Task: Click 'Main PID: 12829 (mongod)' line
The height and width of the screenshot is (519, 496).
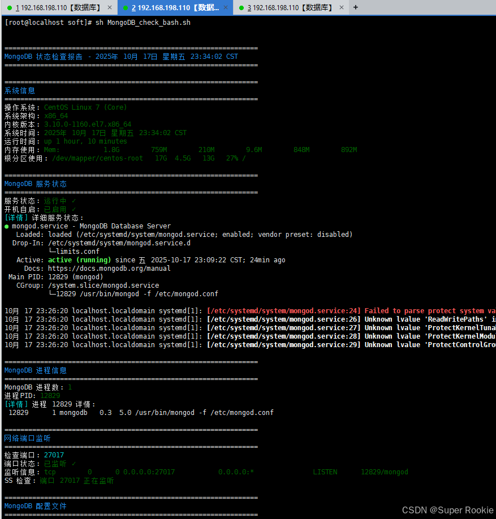Action: (55, 277)
